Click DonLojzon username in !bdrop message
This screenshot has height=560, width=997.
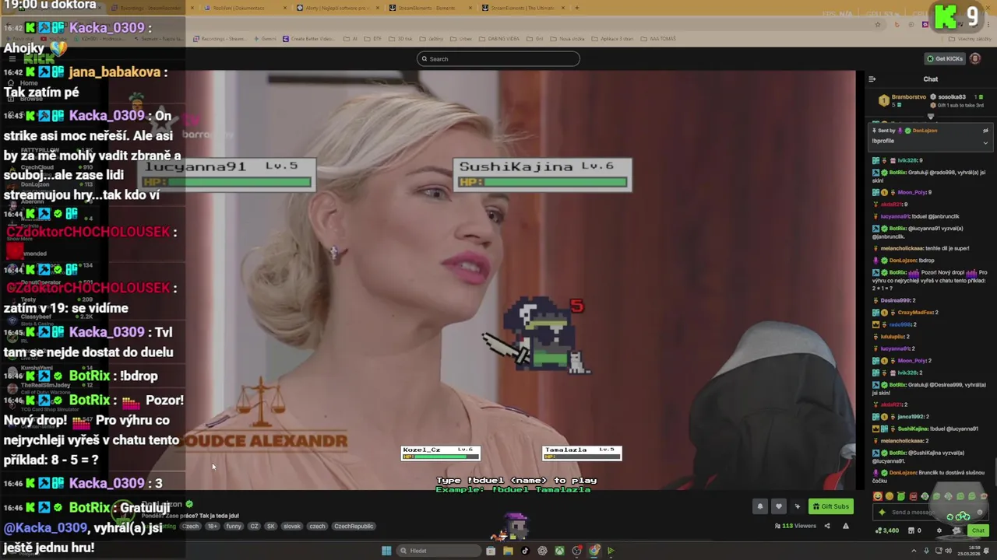903,261
